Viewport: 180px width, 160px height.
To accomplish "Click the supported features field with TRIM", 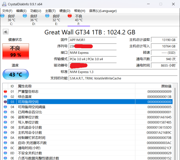I will [123, 78].
